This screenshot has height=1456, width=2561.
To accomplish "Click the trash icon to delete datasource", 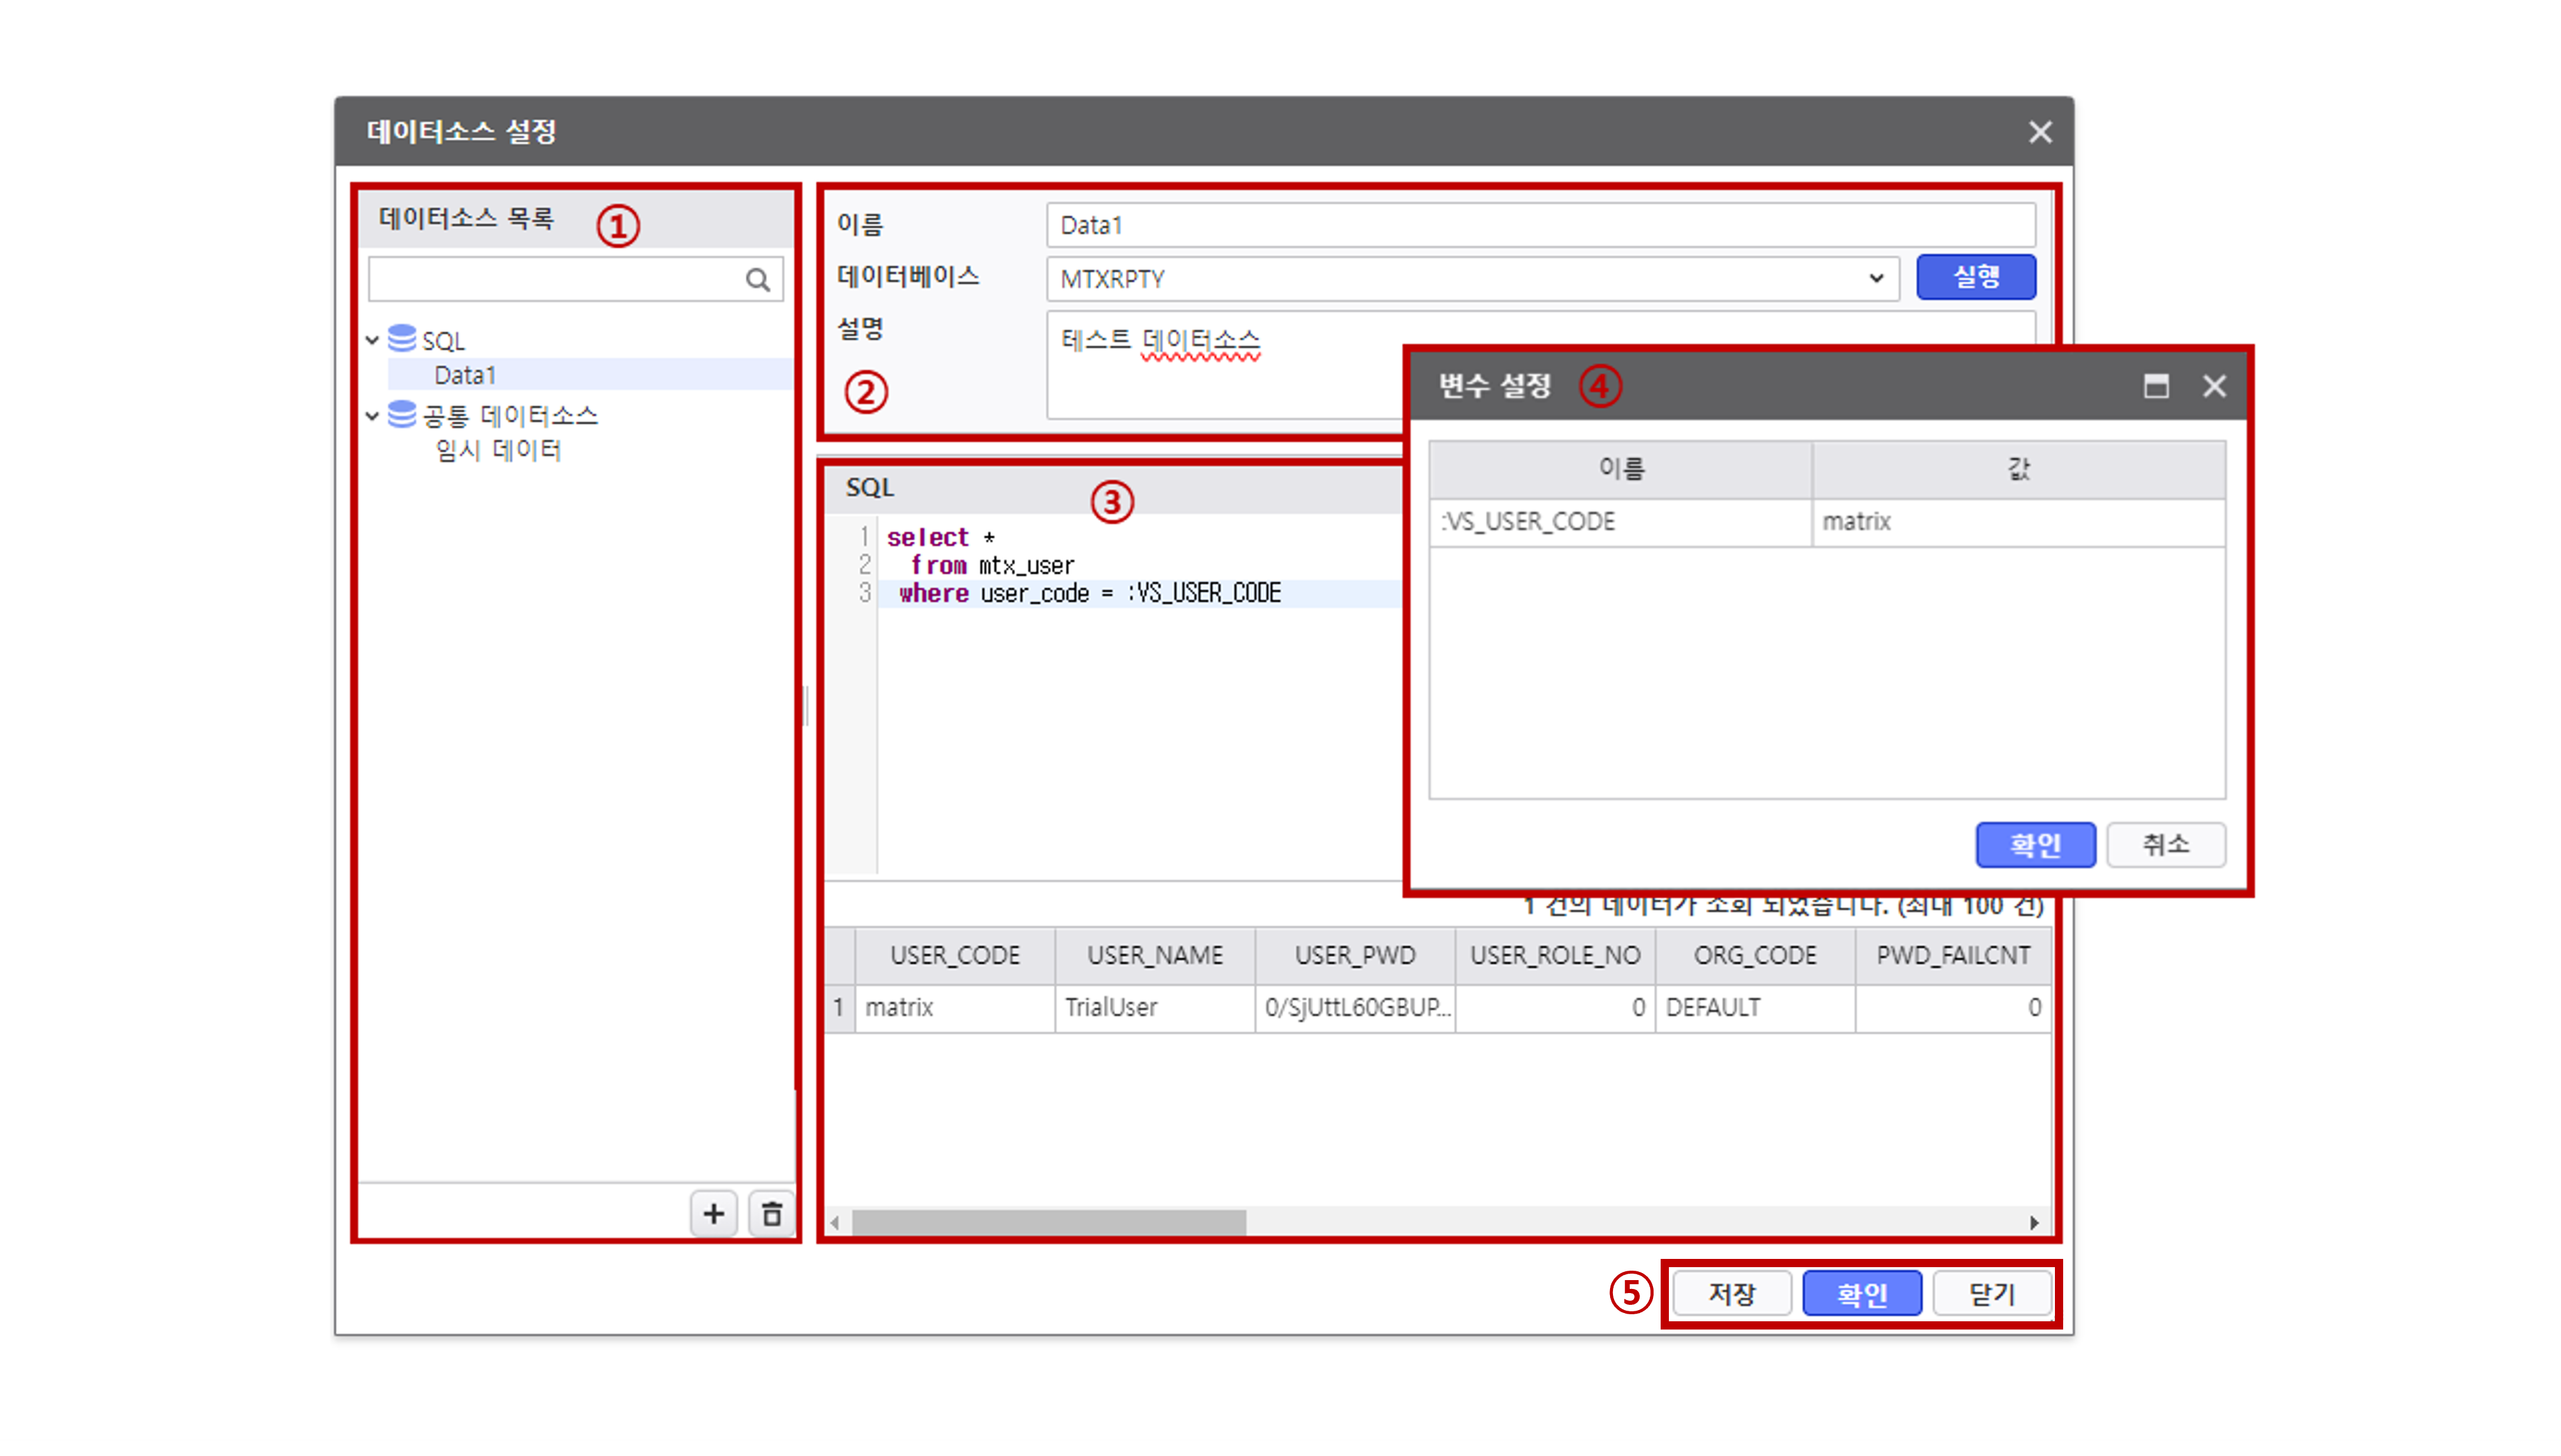I will pyautogui.click(x=771, y=1214).
